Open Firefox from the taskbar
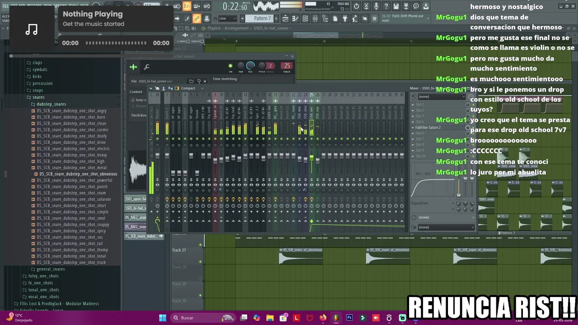 (x=323, y=318)
